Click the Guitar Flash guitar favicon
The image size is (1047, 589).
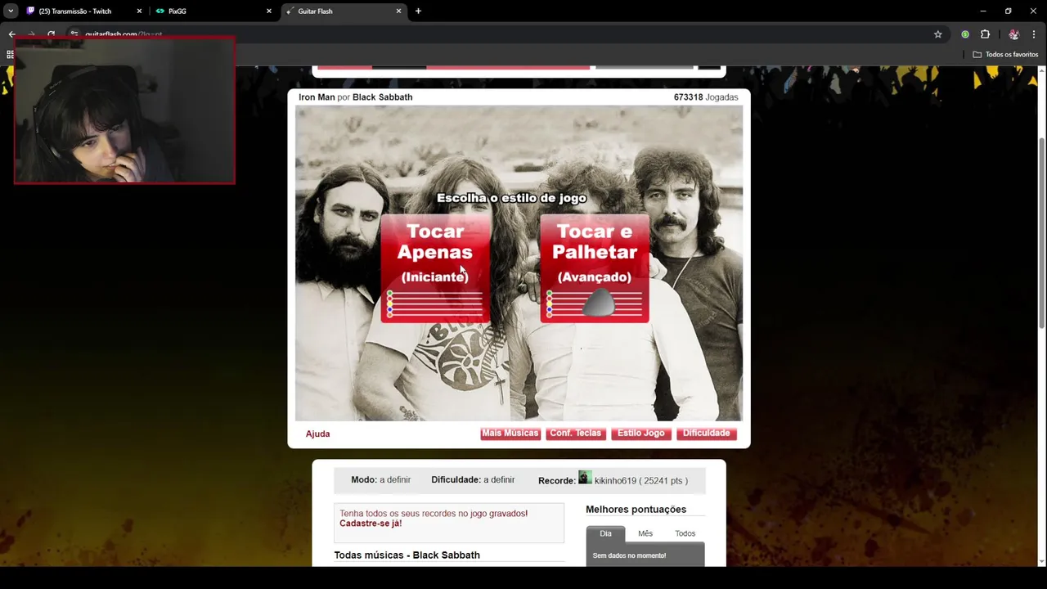click(290, 11)
